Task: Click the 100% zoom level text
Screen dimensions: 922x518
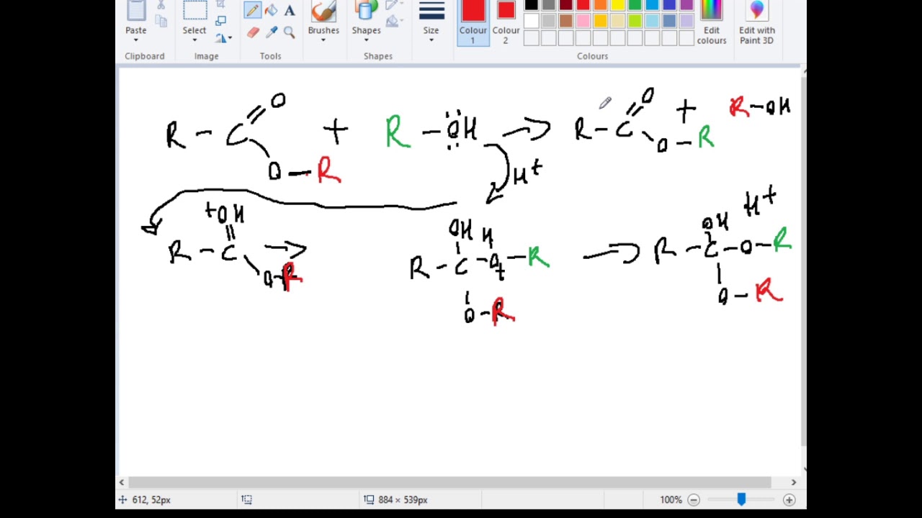Action: point(671,499)
